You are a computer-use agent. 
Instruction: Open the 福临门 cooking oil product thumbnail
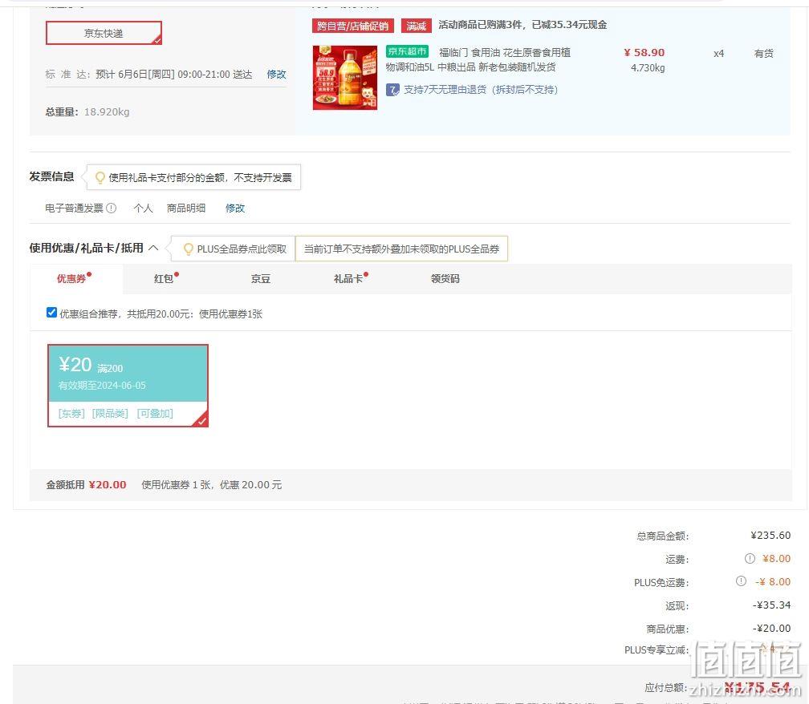click(x=344, y=77)
